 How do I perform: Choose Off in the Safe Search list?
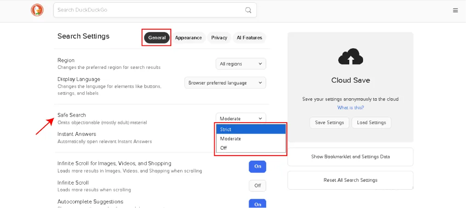(251, 148)
